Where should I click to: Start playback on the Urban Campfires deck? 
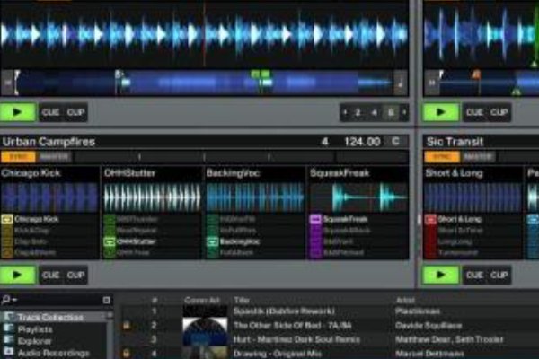click(x=18, y=275)
